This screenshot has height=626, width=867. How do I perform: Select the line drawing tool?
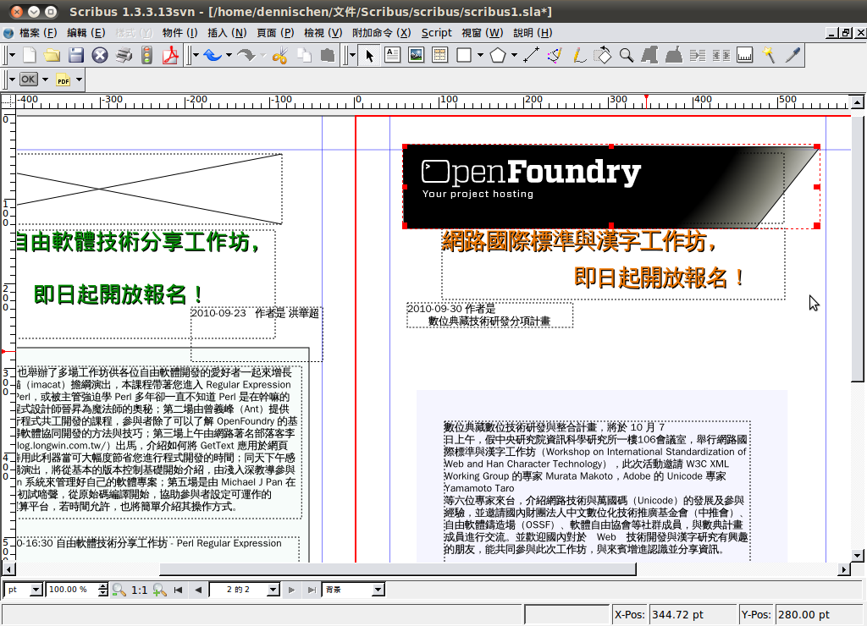pos(531,55)
